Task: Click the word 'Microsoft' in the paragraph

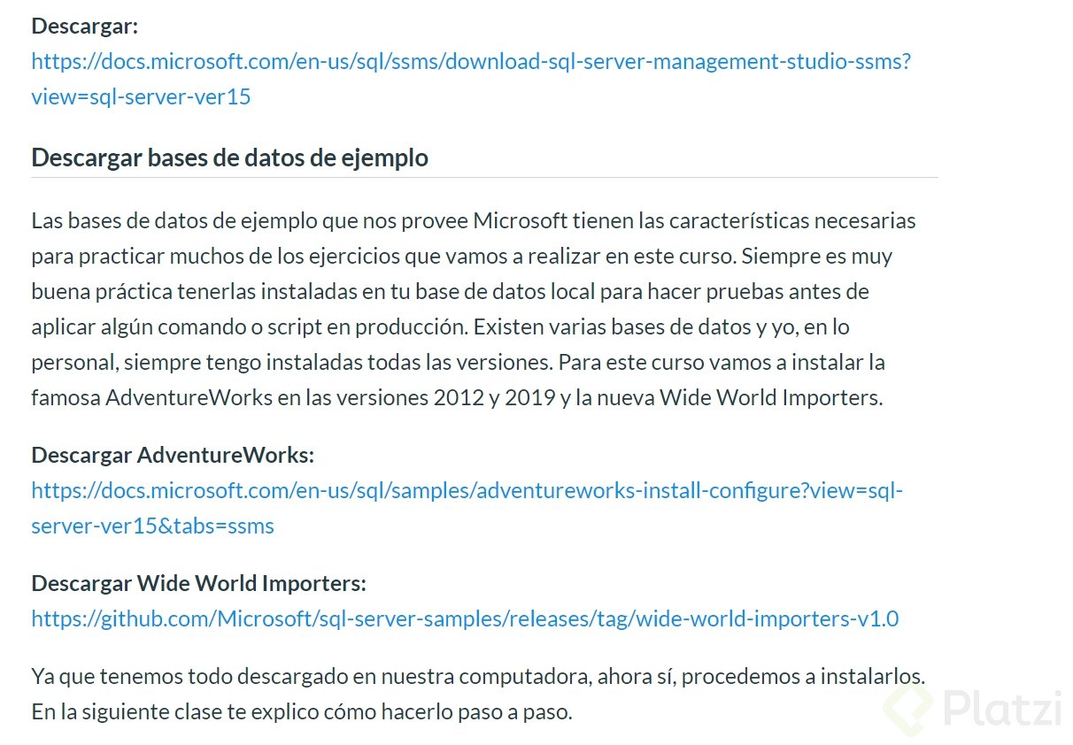Action: 518,220
